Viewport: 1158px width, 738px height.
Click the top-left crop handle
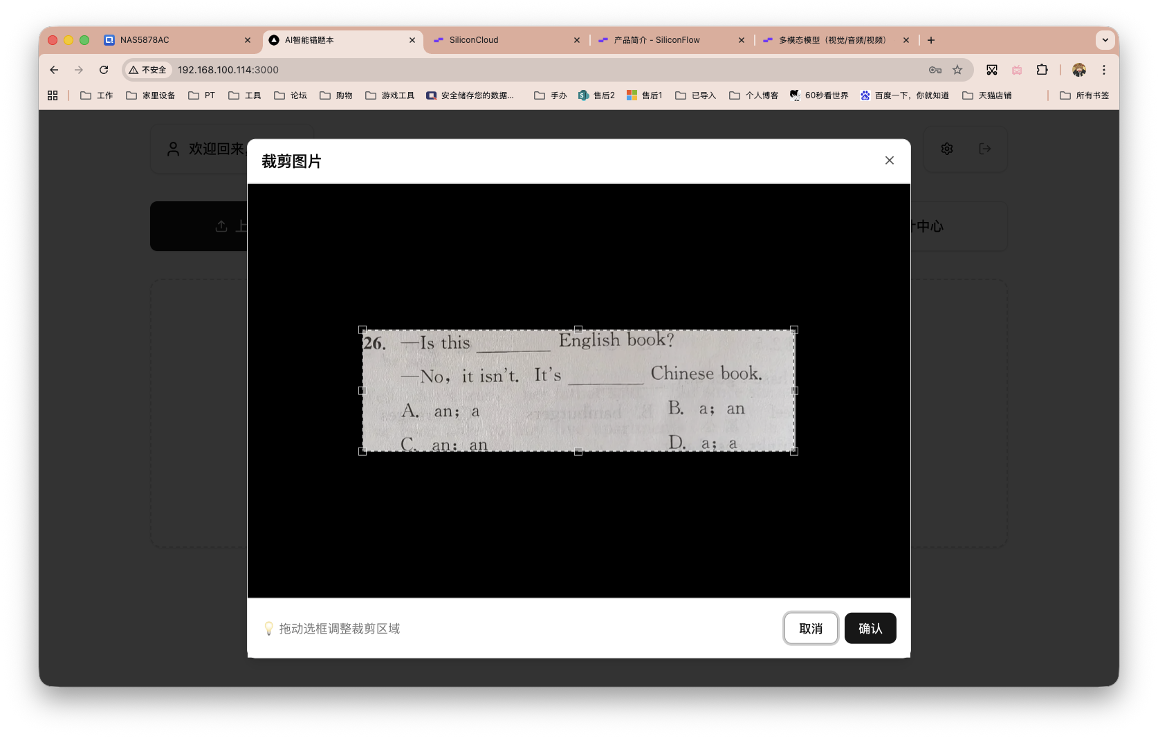pyautogui.click(x=362, y=330)
